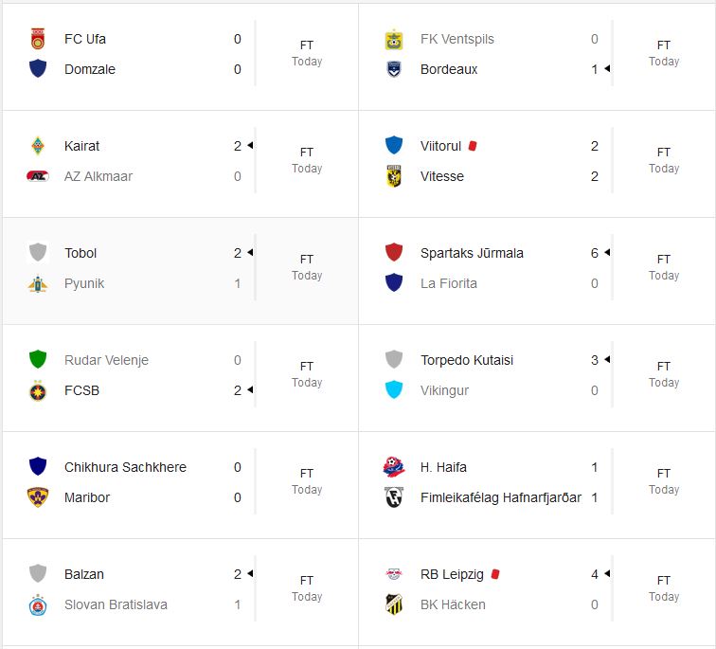Click the RB Leipzig team logo
The image size is (716, 649).
pos(394,574)
